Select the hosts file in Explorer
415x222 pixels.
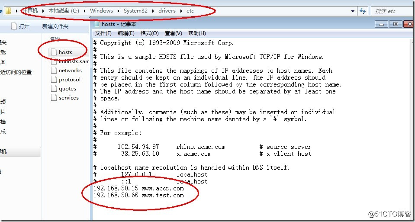[x=65, y=52]
